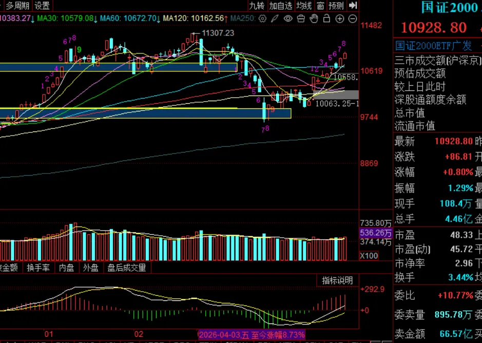Click the 指标说明 indicator description button
The image size is (482, 343).
337,280
